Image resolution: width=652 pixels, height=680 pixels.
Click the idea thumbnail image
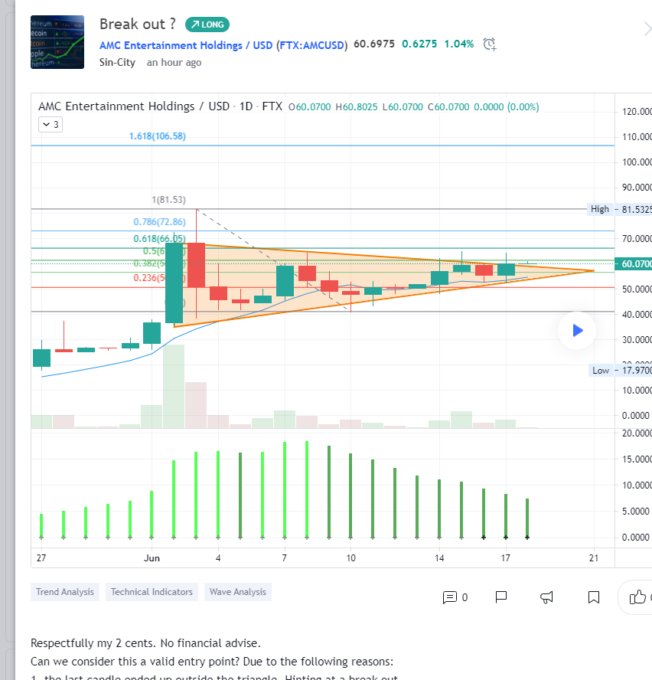(x=57, y=41)
